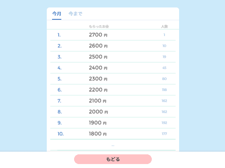Switch to the 今まで tab

click(x=75, y=14)
